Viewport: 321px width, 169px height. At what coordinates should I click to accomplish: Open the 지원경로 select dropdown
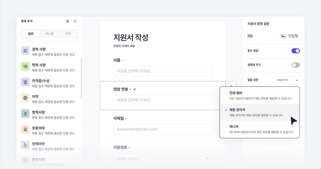click(163, 159)
